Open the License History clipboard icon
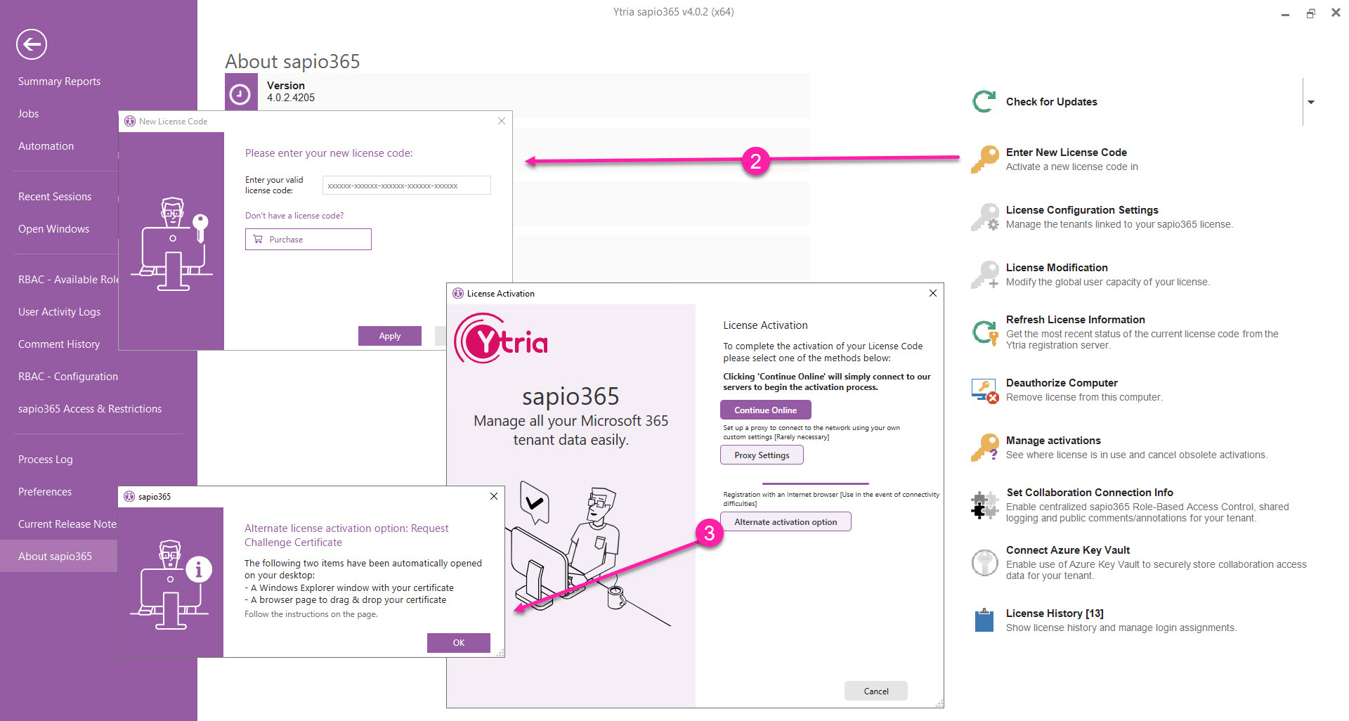 tap(984, 621)
